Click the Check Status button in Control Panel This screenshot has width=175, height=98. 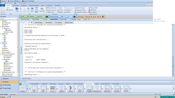(x=49, y=22)
